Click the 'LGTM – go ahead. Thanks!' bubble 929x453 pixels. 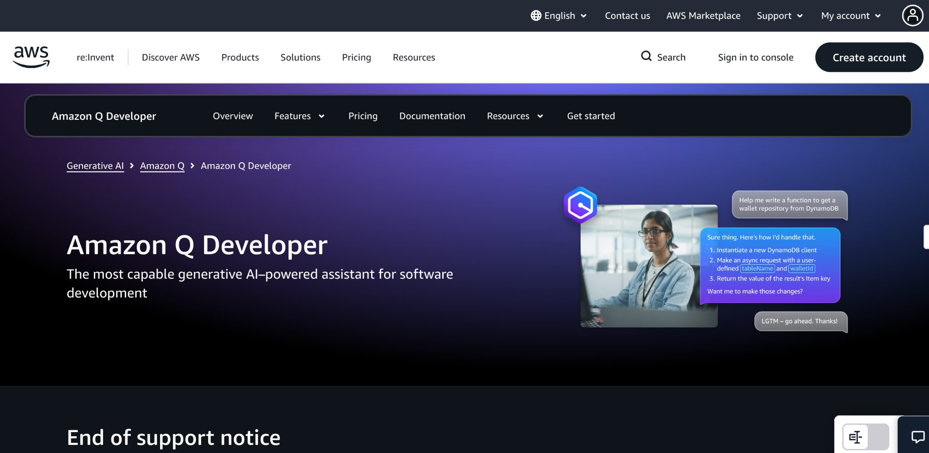(x=801, y=321)
